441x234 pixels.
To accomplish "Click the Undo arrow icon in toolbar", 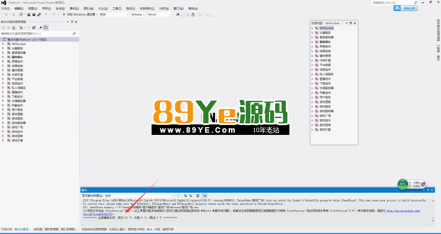I will pyautogui.click(x=46, y=14).
